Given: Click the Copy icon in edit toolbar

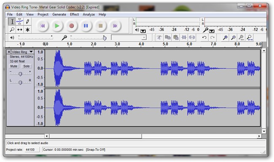Looking at the screenshot, I should click(168, 37).
